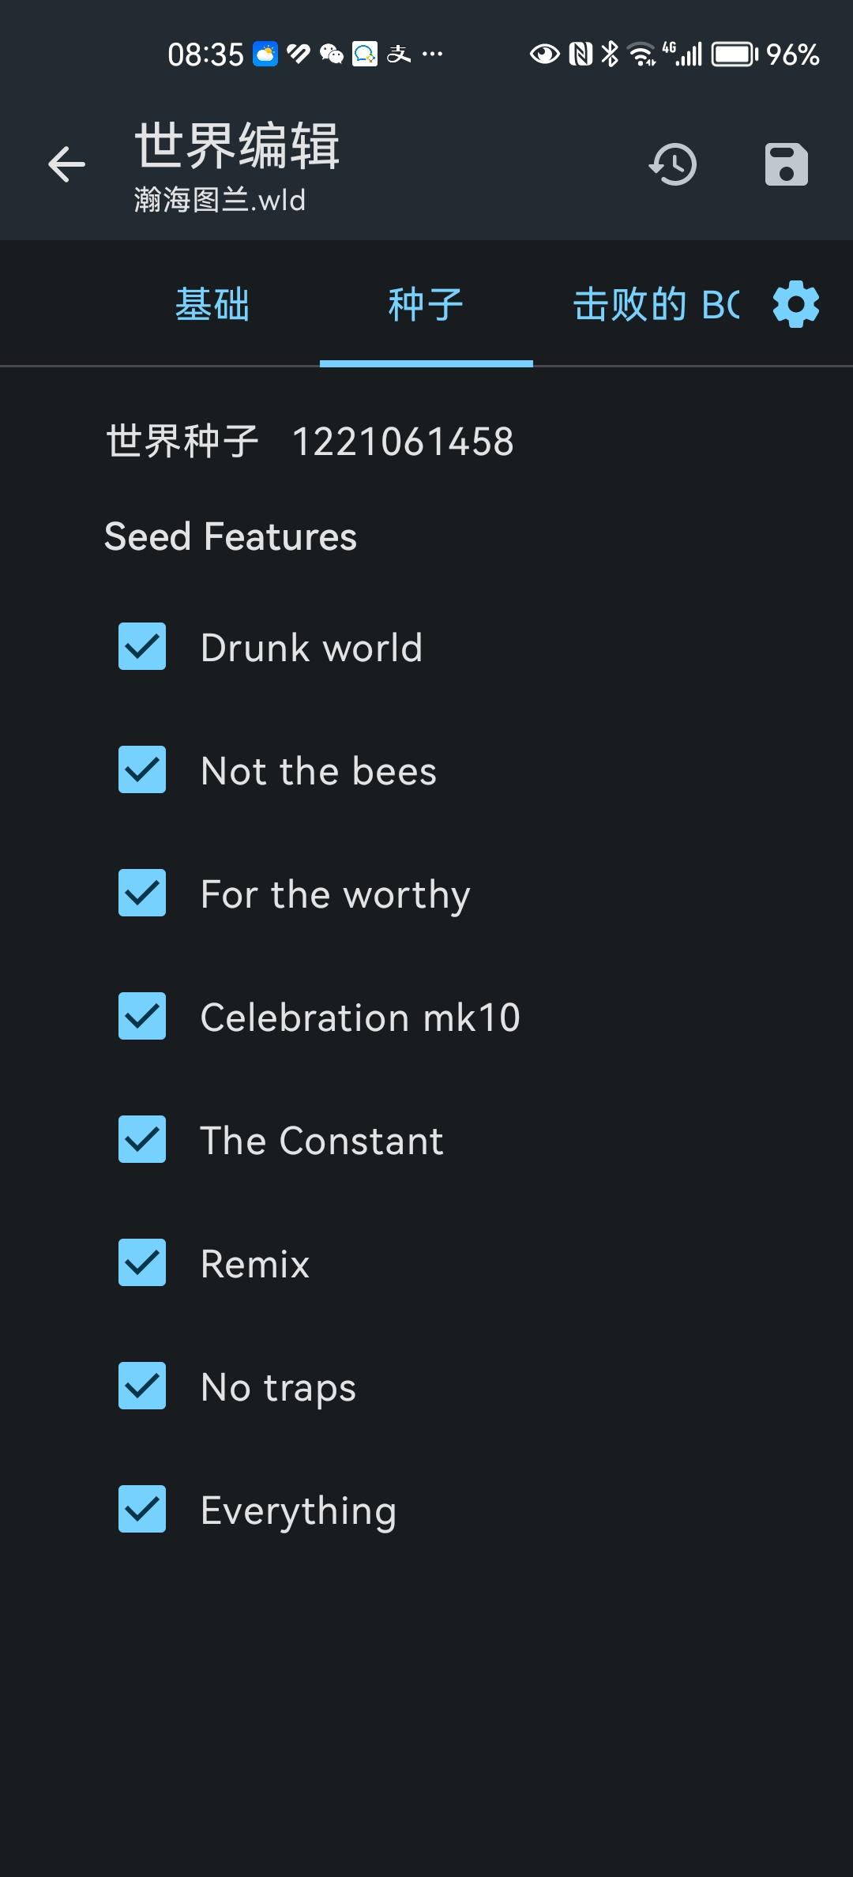Open the 击败的 BOSS tab
Image resolution: width=853 pixels, height=1877 pixels.
pos(656,304)
